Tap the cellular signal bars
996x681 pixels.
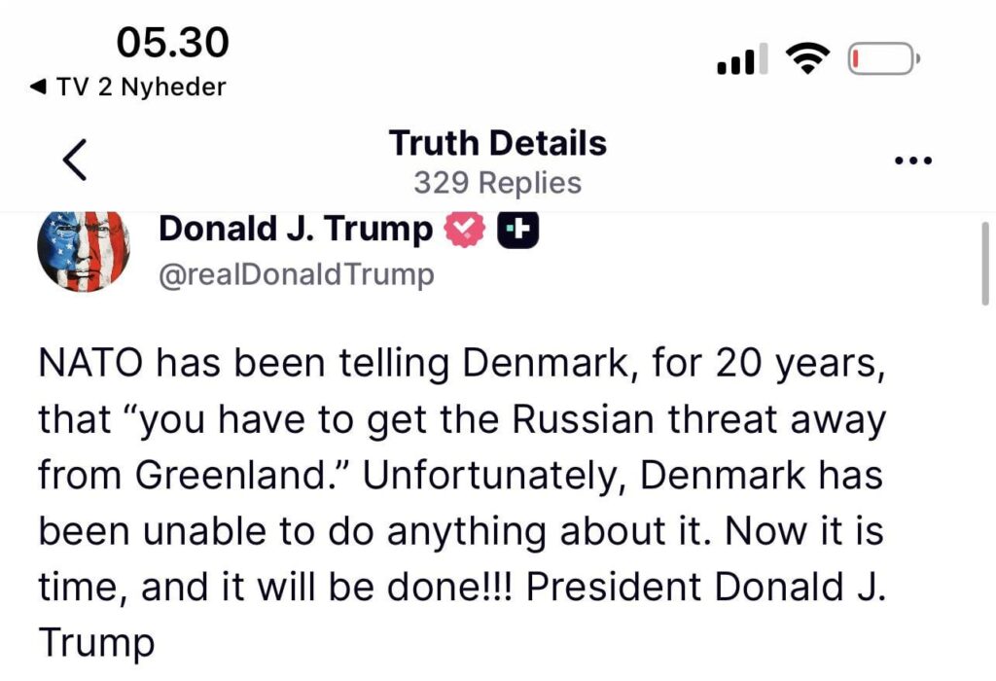tap(741, 60)
